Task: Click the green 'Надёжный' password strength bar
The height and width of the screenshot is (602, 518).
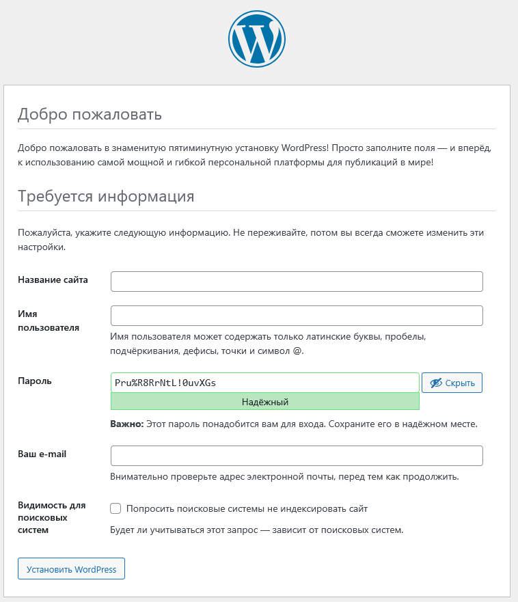Action: point(264,402)
